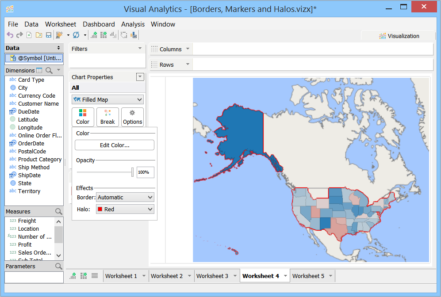Open the Dimensions panel options arrow
Image resolution: width=441 pixels, height=297 pixels.
58,70
